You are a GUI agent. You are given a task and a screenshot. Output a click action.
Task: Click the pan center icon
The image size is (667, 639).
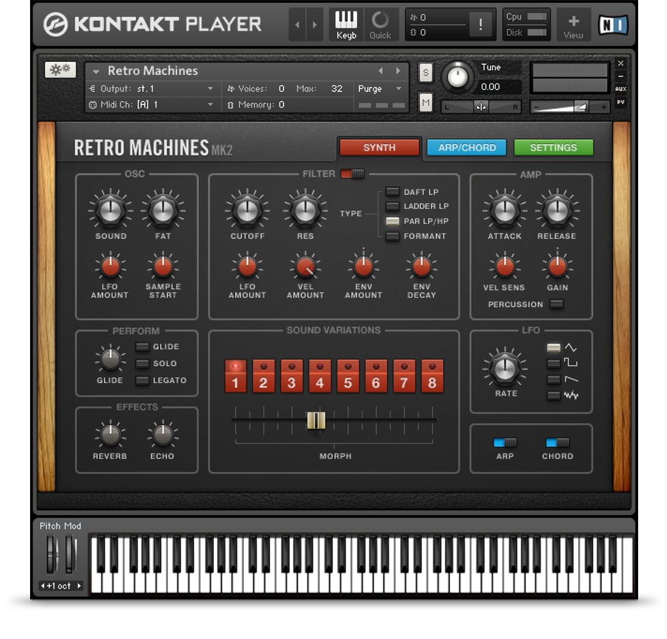click(481, 107)
